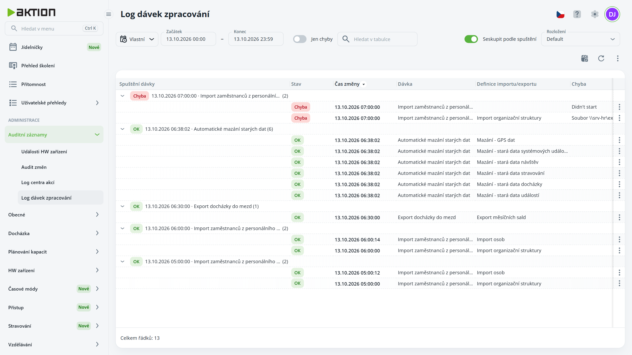Collapse the sidebar with the hamburger icon
This screenshot has height=355, width=632.
click(108, 14)
